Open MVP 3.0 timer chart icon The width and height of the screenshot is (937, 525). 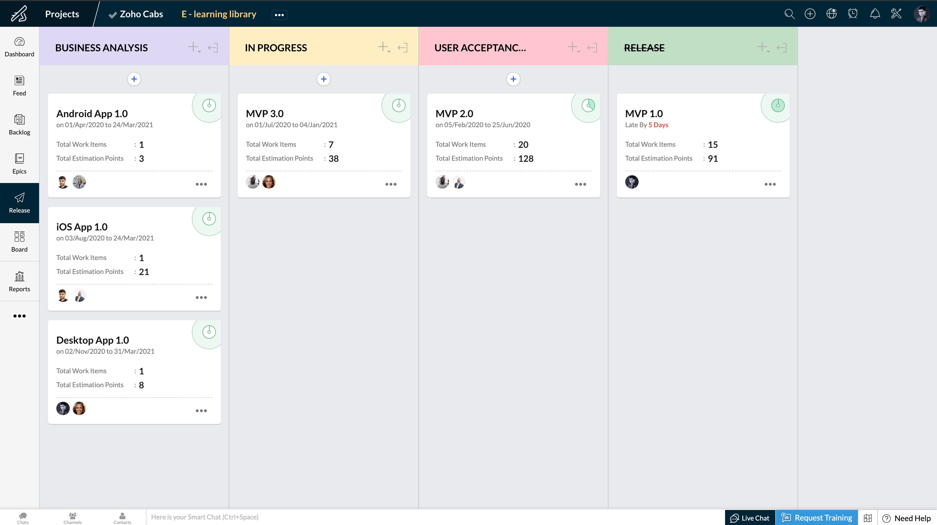click(399, 105)
